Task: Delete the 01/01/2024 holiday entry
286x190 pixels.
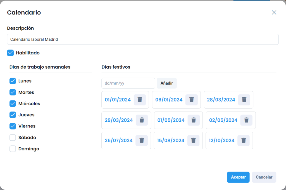Action: coord(140,100)
